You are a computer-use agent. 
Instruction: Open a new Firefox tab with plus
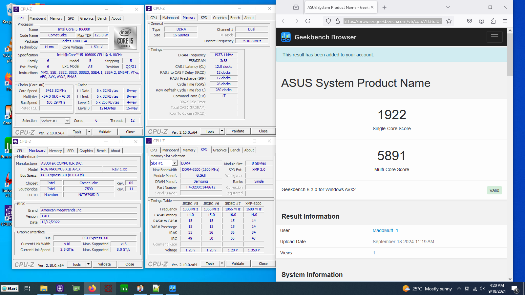385,7
